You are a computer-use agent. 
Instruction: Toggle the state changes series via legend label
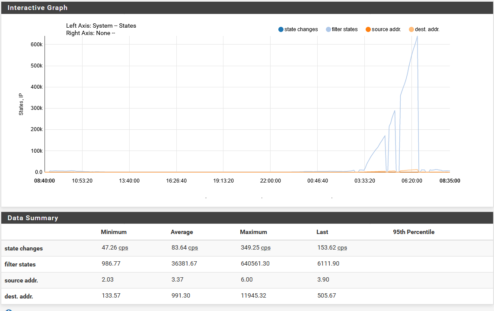(301, 29)
